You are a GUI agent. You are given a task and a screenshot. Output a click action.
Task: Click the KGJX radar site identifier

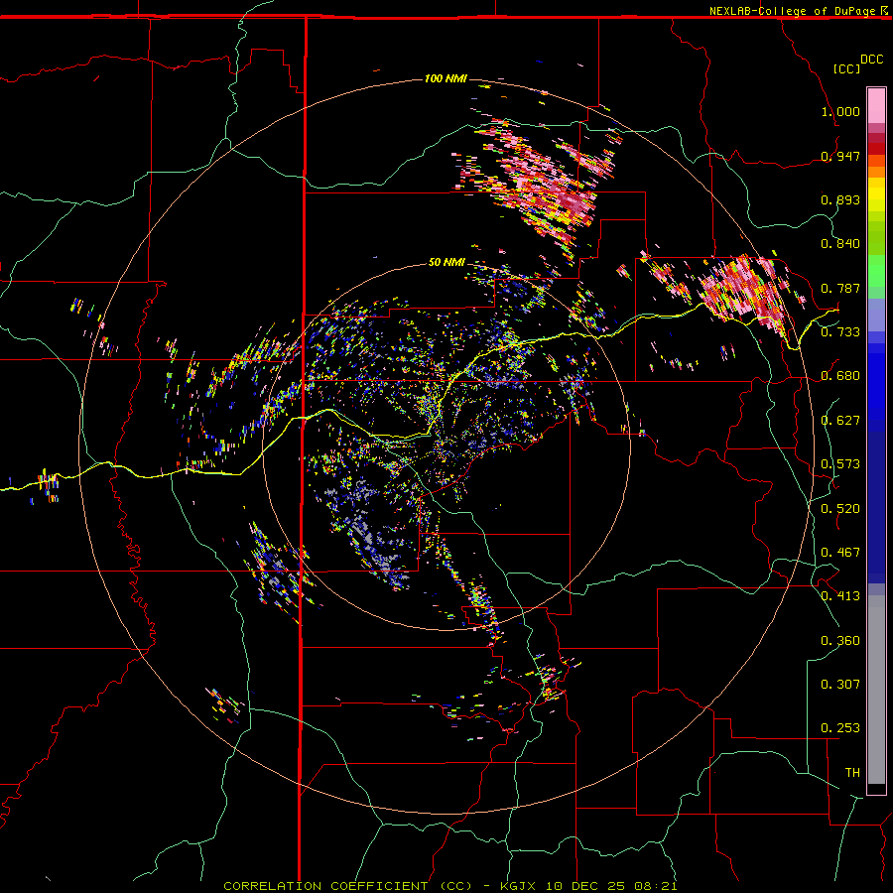[x=519, y=886]
